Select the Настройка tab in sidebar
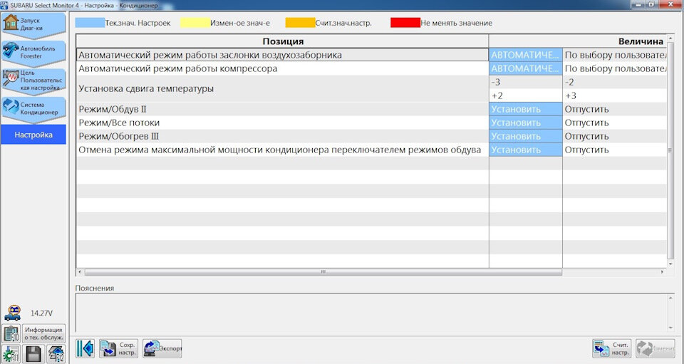The width and height of the screenshot is (684, 364). 33,135
